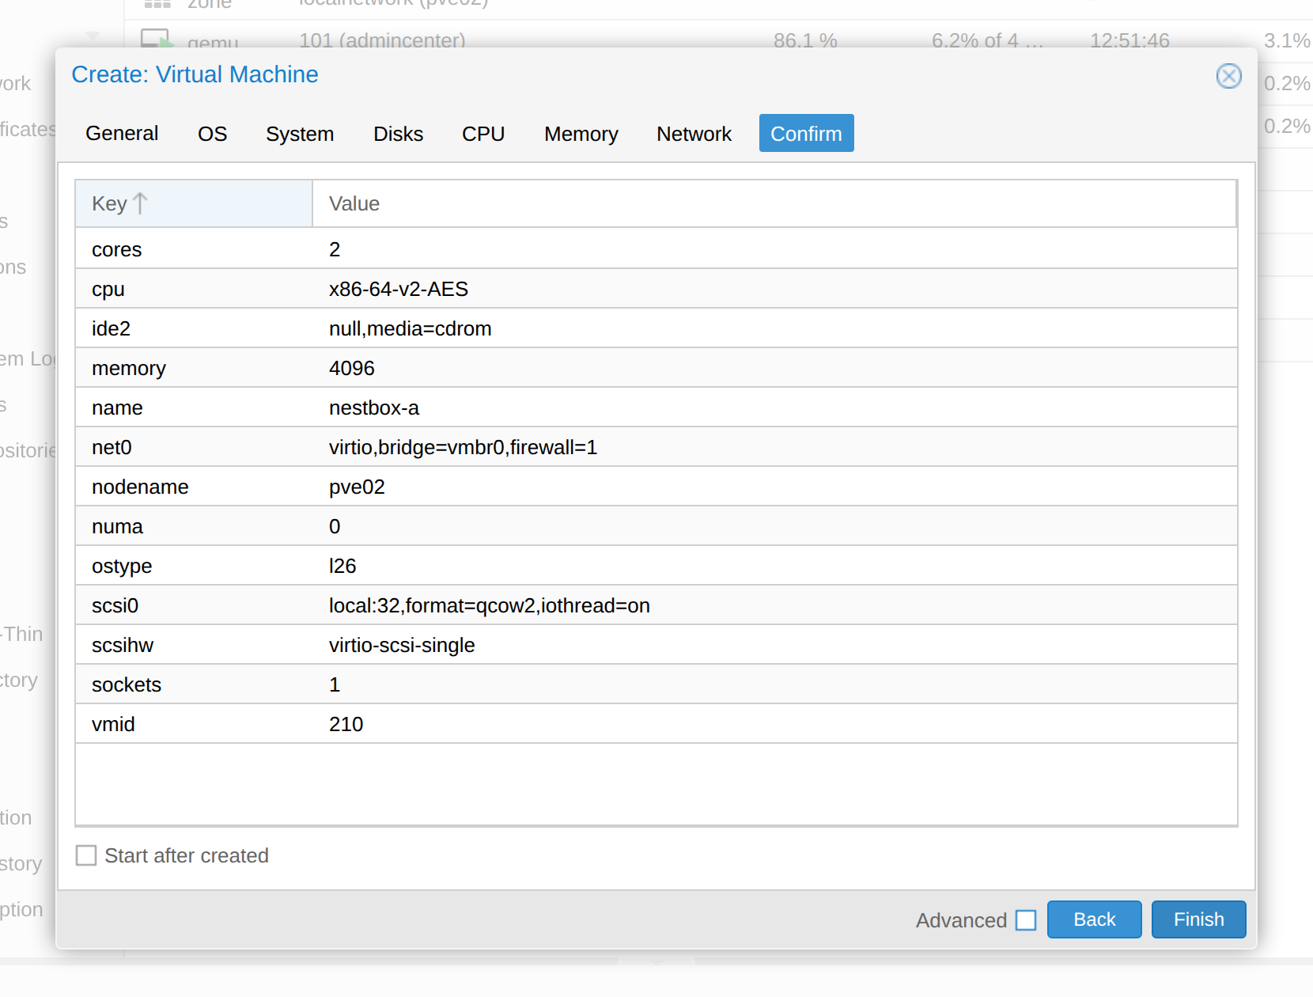Select the Confirm tab

coord(806,133)
